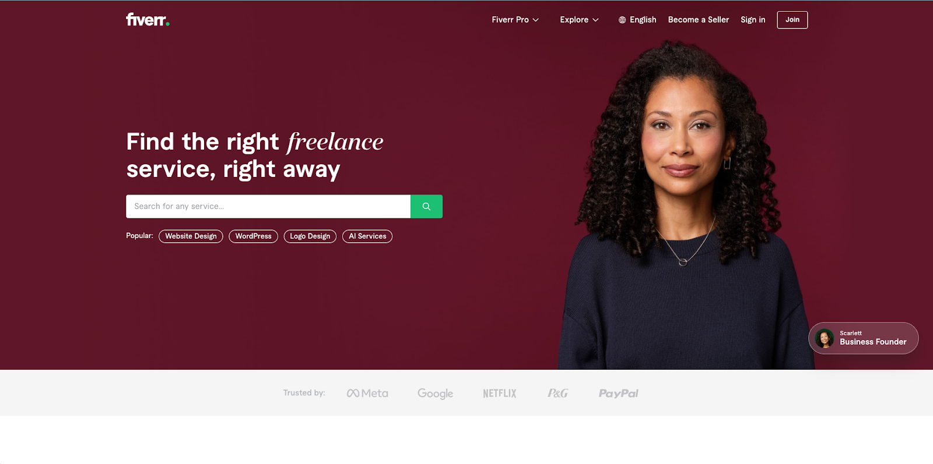Select the AI Services tag

[367, 236]
